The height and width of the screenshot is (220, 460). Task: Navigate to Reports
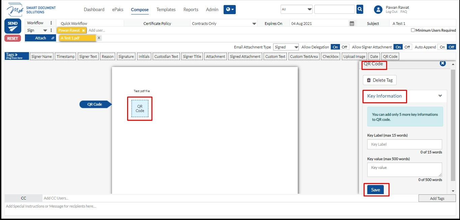tap(191, 9)
